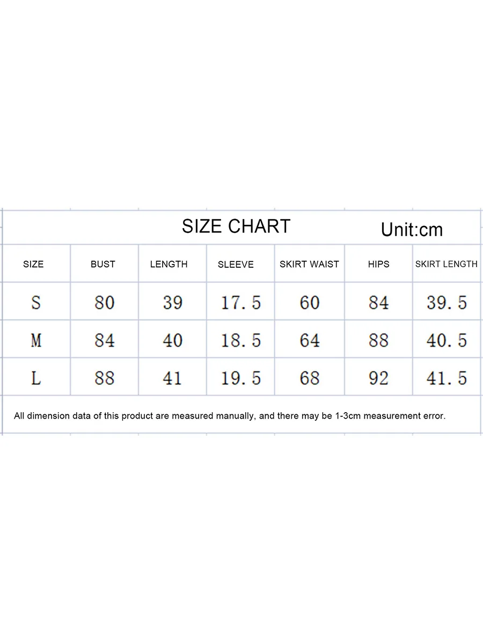Click the sleeve value 17.5 cell
This screenshot has height=644, width=483.
(x=241, y=303)
